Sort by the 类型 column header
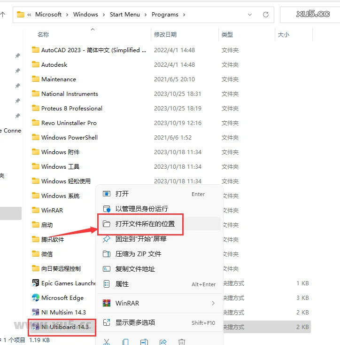The height and width of the screenshot is (345, 340). (227, 34)
